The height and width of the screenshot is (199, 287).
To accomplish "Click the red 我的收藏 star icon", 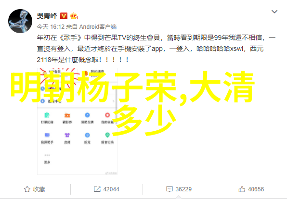I will tap(107, 115).
